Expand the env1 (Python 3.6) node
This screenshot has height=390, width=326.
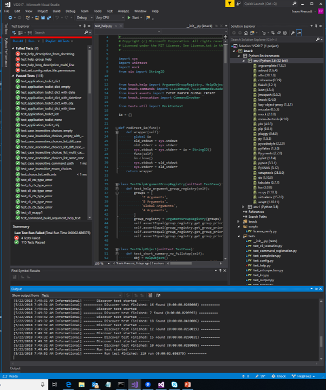244,207
